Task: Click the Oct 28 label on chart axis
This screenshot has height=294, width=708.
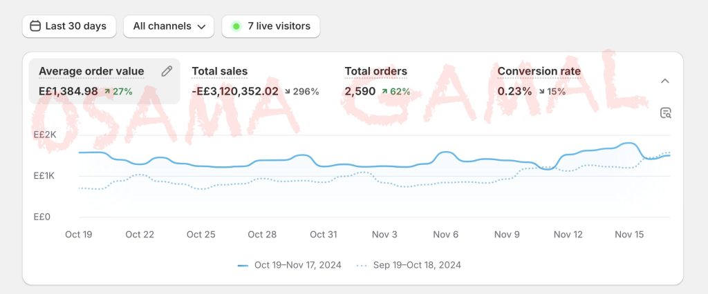Action: [x=262, y=235]
